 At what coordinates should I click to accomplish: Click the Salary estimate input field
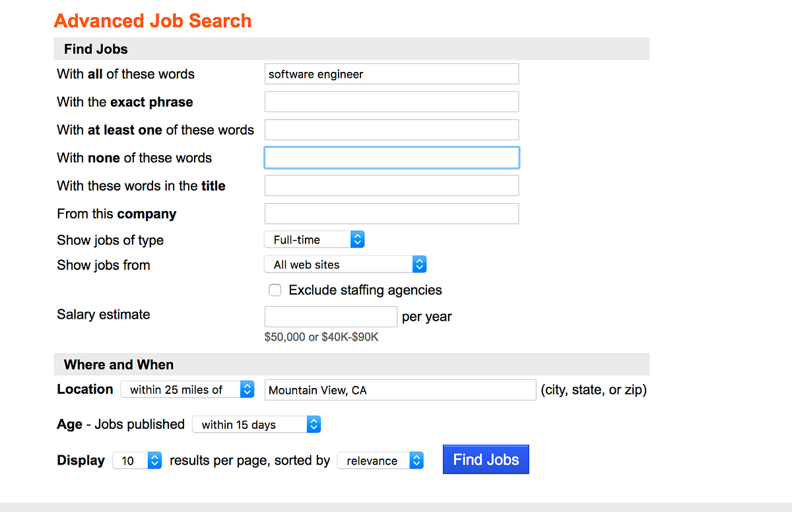click(331, 317)
